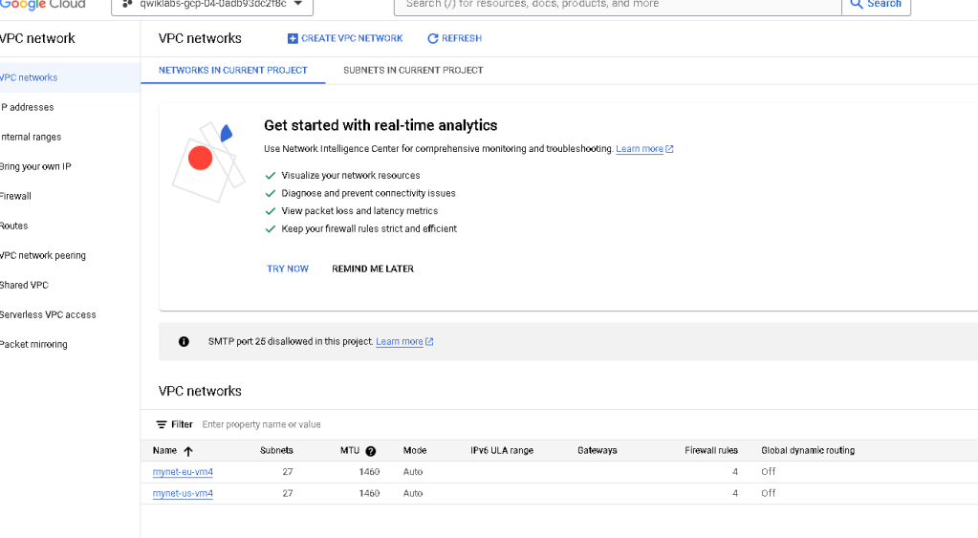
Task: Open the project selector dropdown
Action: click(x=212, y=5)
